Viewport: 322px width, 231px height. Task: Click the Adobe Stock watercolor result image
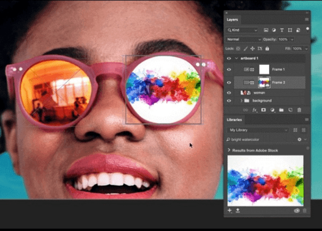point(265,181)
